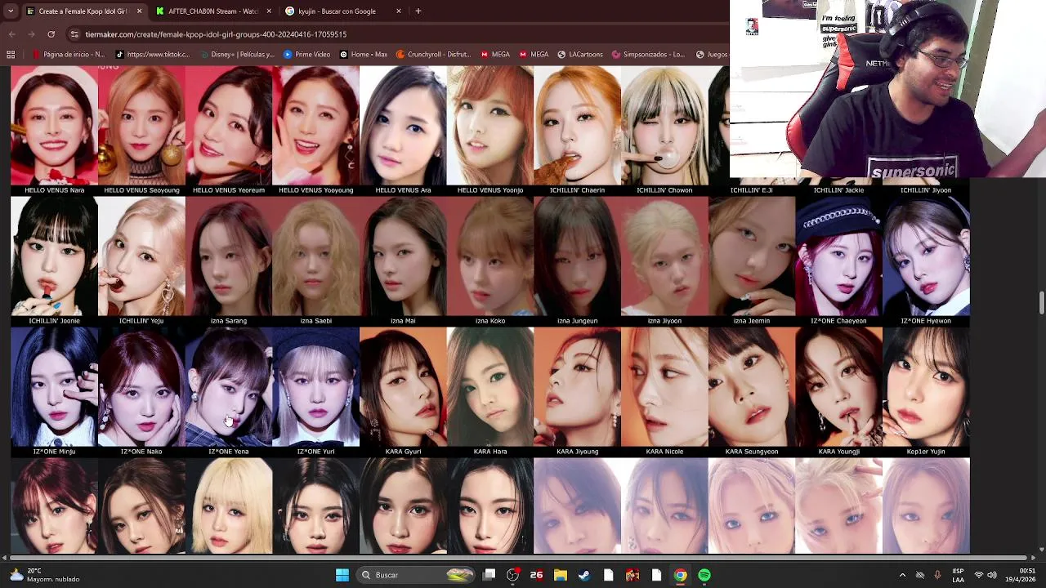Open the Prime Video bookmark

tap(306, 55)
